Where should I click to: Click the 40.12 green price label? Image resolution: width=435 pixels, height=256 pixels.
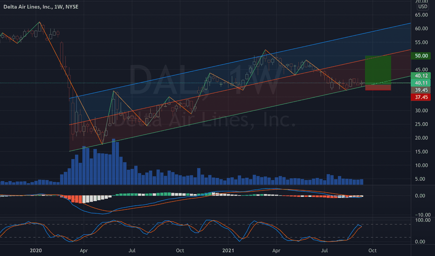click(x=421, y=76)
